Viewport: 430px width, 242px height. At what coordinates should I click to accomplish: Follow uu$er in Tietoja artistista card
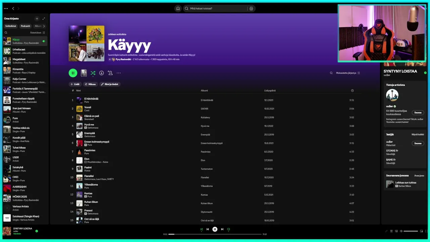point(418,113)
